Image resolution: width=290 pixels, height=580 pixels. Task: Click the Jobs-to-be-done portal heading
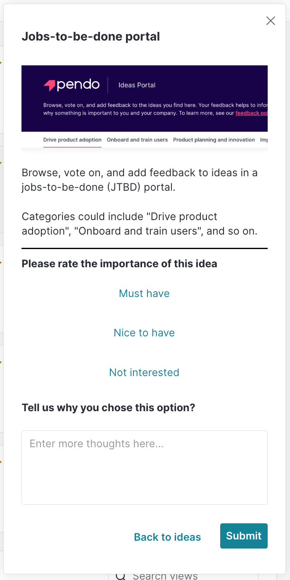pos(91,36)
